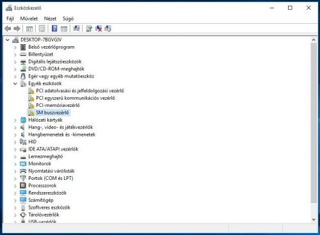Click the computer icon beside DESKTOP-7BGVGJV
This screenshot has height=235, width=320.
pos(15,40)
